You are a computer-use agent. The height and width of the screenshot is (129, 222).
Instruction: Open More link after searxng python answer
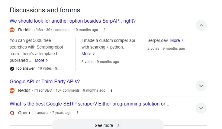coord(88,54)
